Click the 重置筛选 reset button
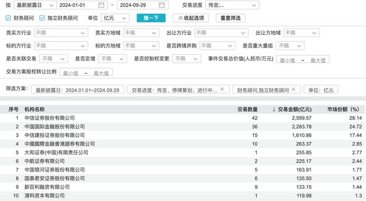The image size is (366, 201). pos(230,18)
